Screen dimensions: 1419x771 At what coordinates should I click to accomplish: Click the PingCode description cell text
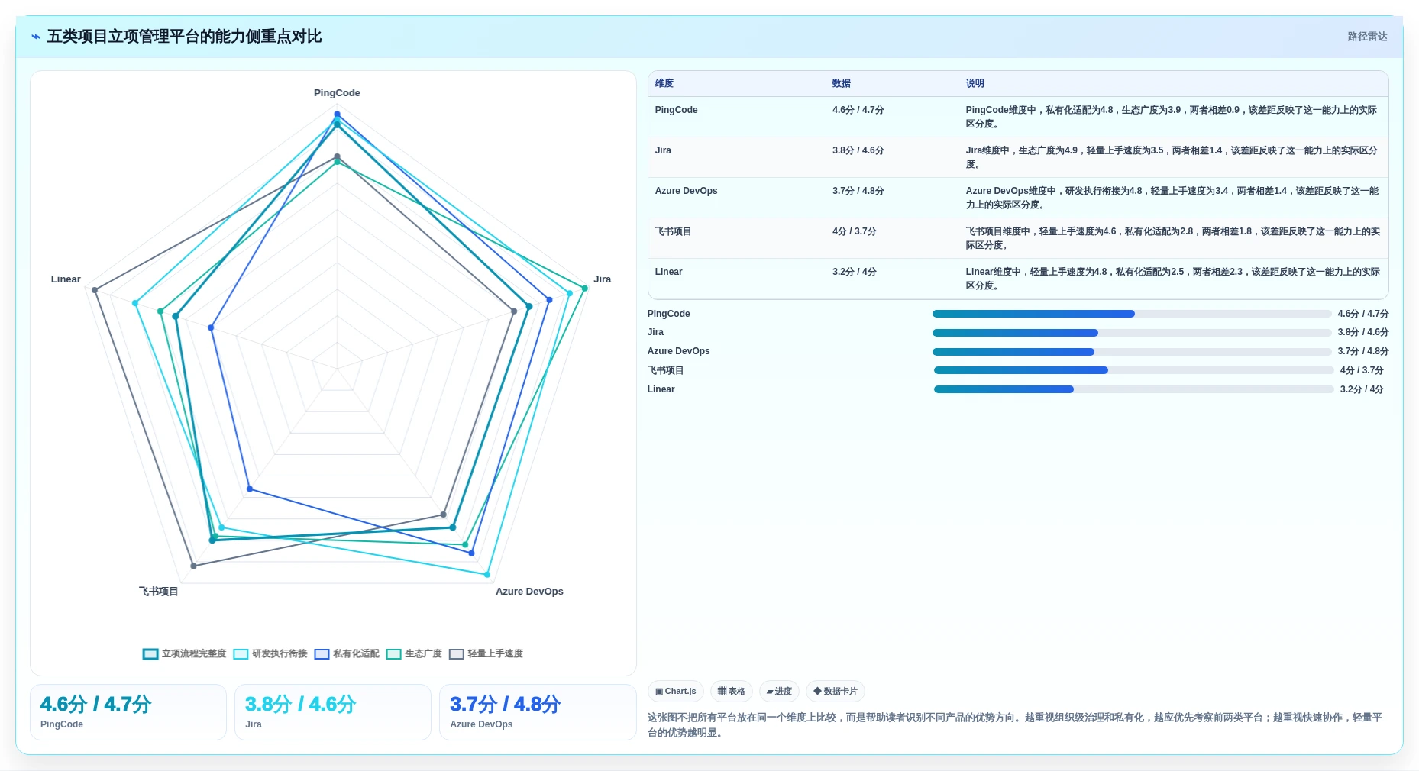pos(1172,117)
